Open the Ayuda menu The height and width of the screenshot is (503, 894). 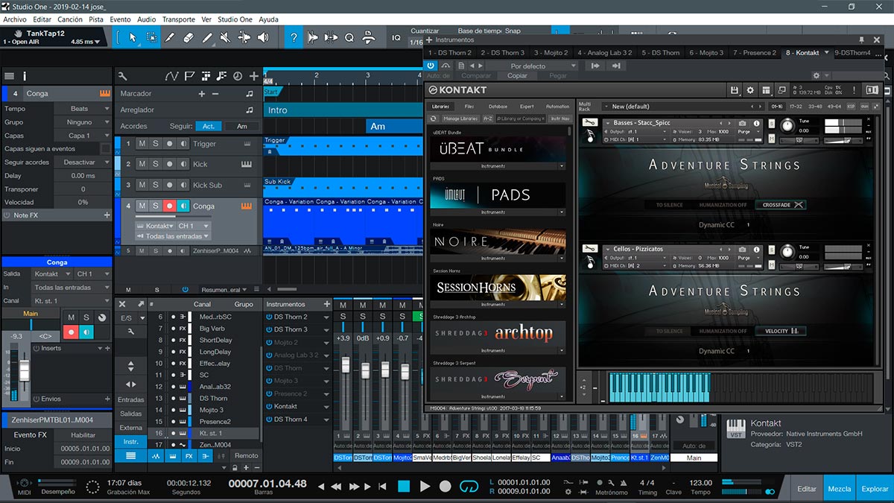pos(268,19)
